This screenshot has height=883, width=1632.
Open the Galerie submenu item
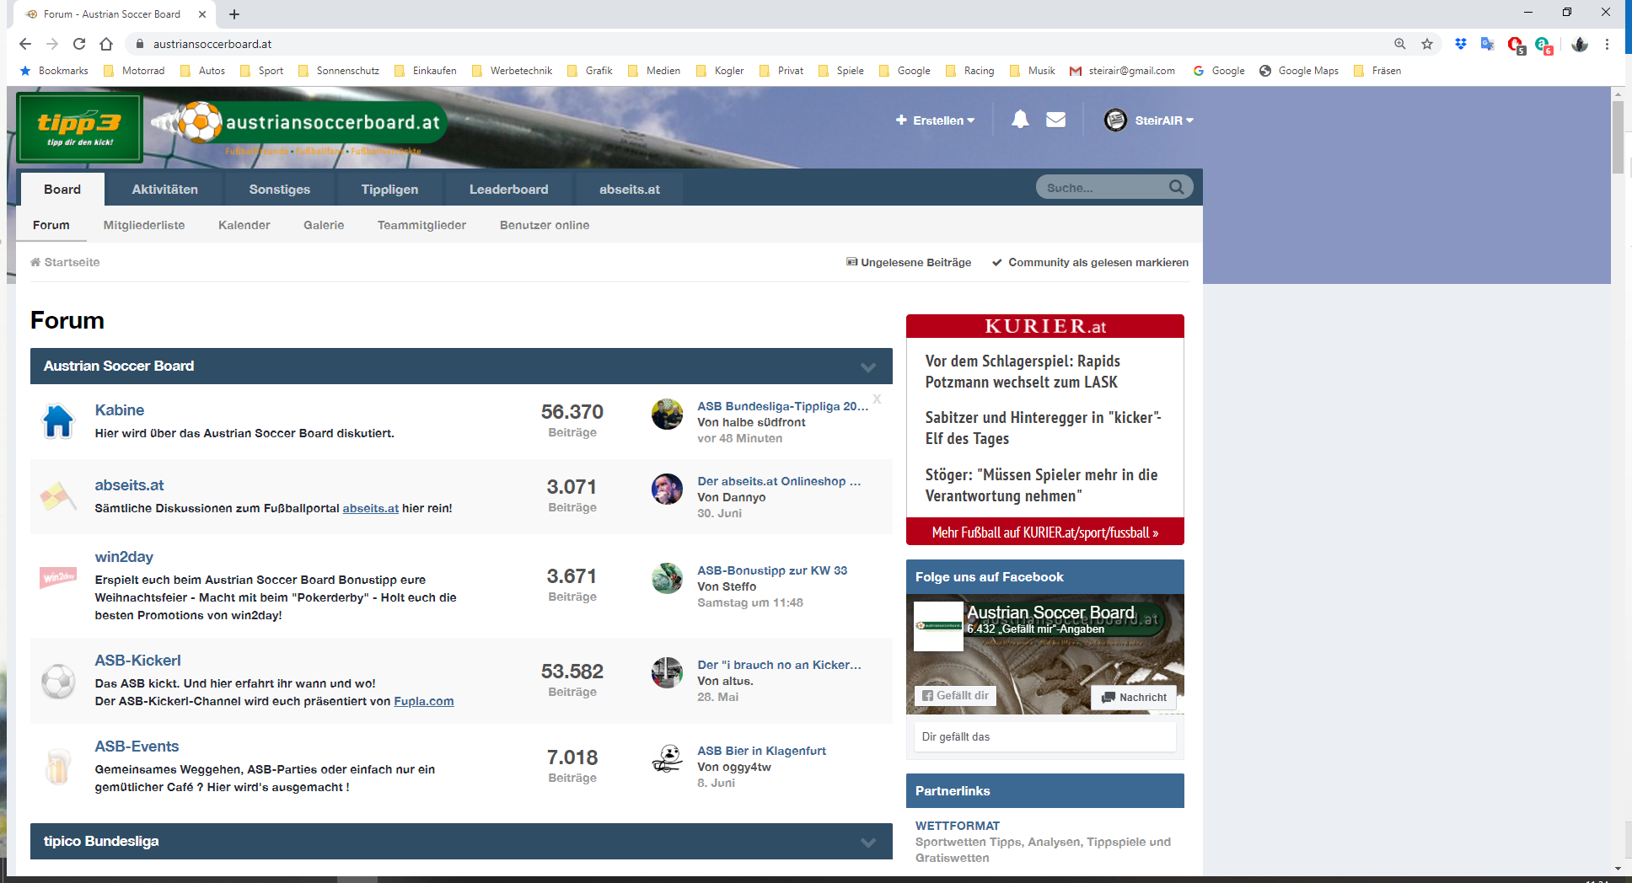click(324, 225)
